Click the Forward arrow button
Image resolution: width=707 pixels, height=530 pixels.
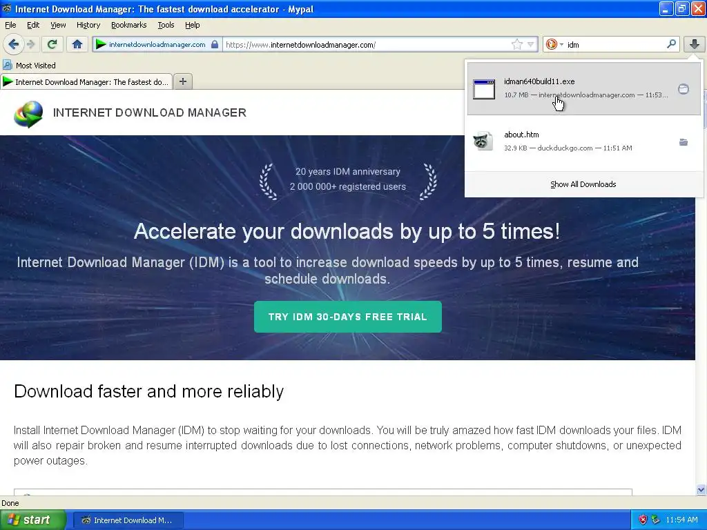(30, 44)
